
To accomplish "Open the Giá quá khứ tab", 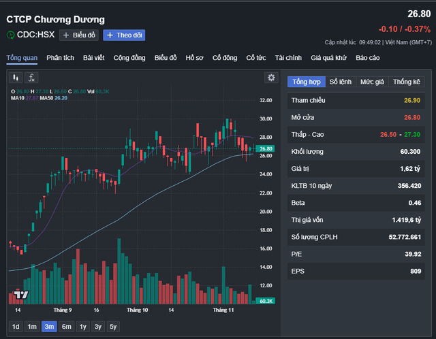I will pyautogui.click(x=329, y=58).
